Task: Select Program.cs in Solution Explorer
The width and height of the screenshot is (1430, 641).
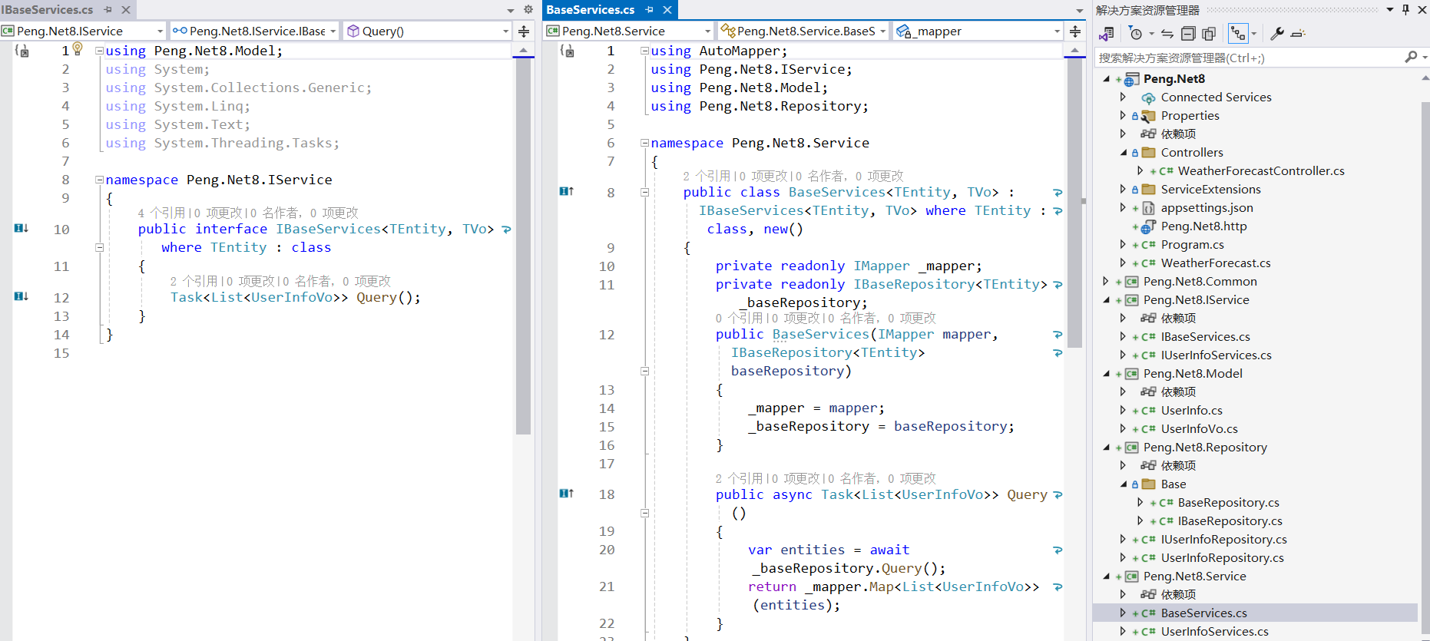Action: tap(1192, 245)
